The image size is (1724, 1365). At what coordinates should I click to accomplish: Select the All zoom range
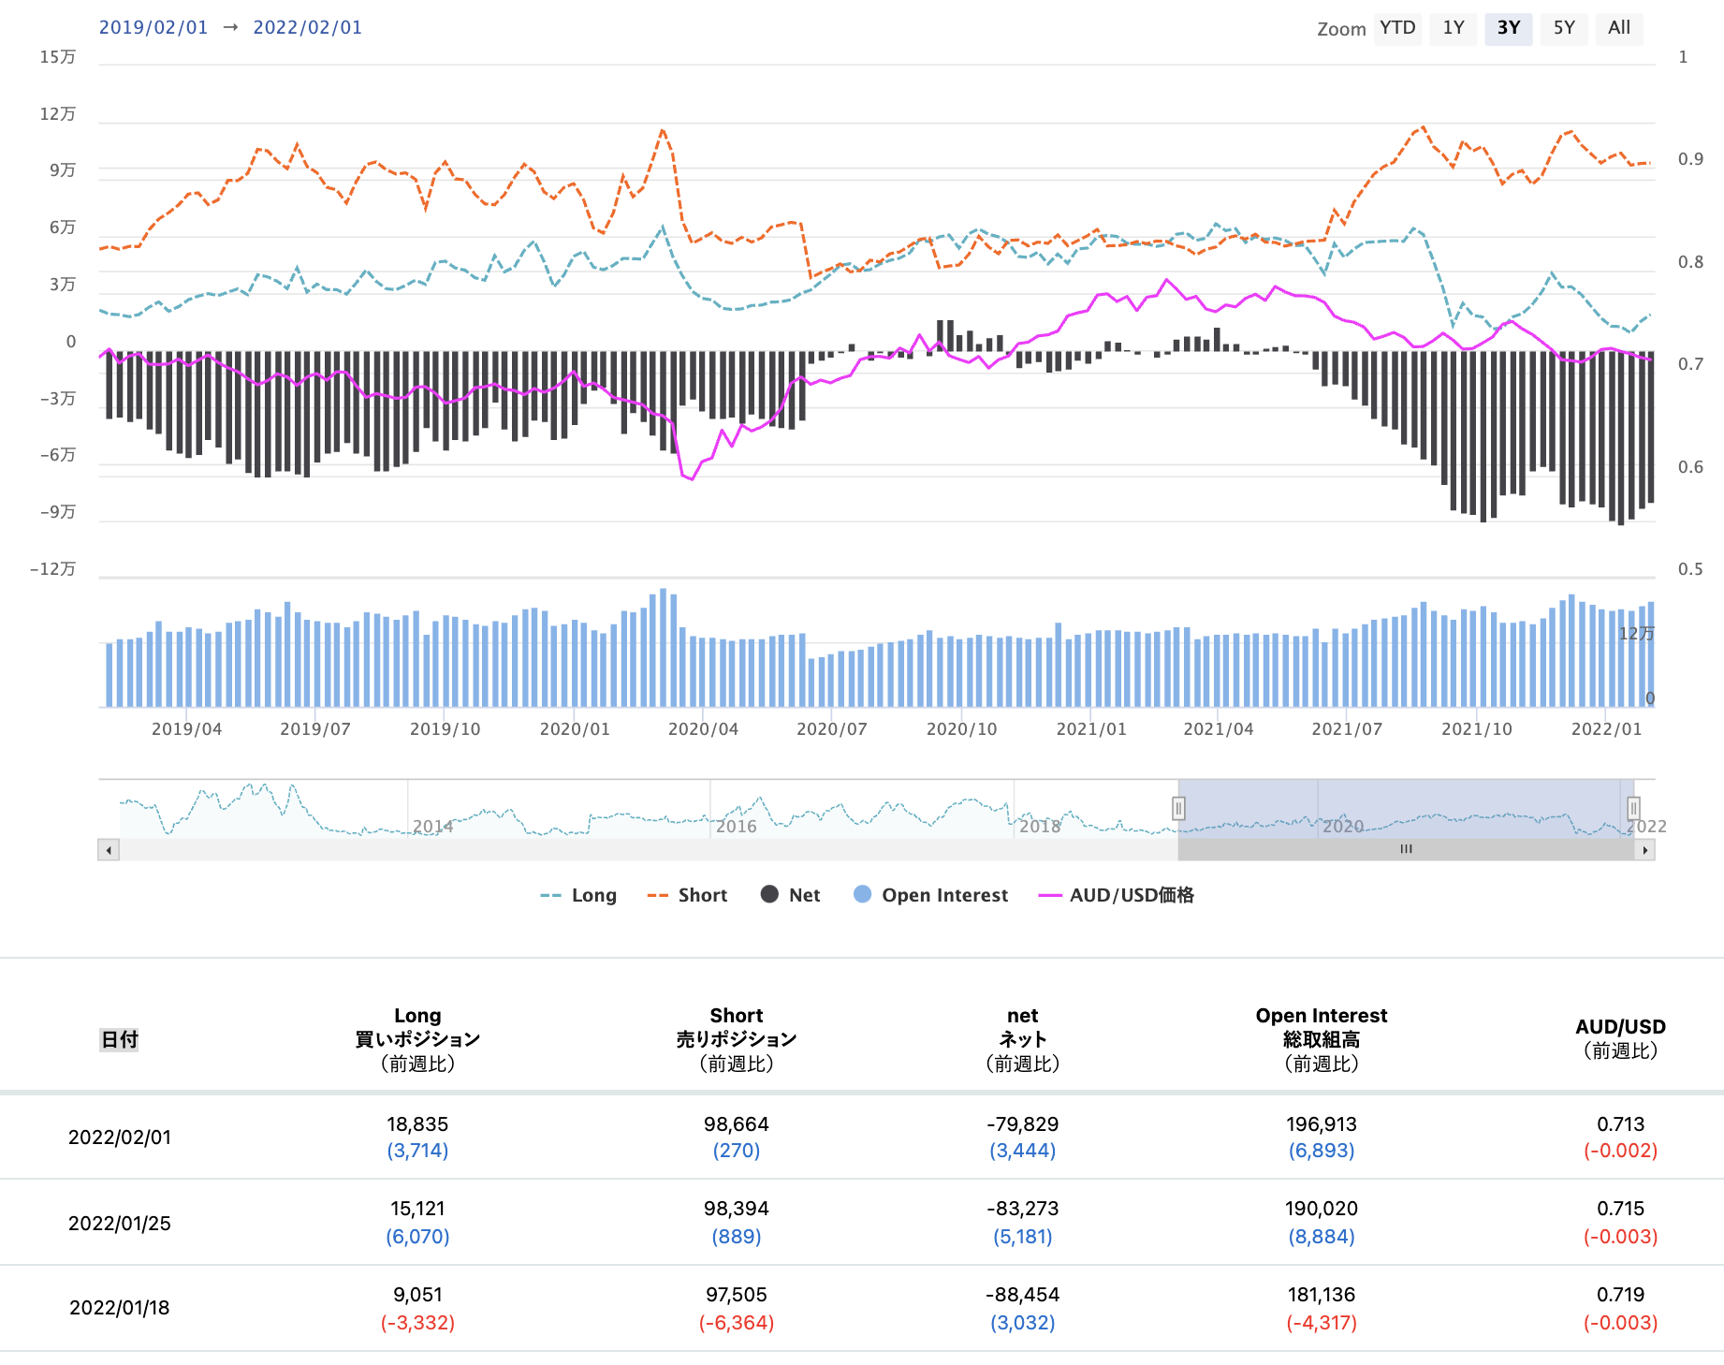1619,28
